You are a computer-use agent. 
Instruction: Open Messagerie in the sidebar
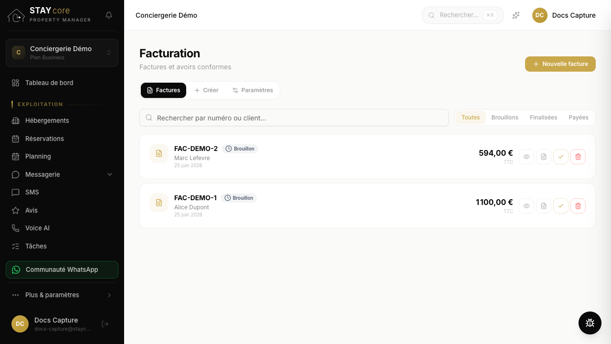click(x=62, y=174)
